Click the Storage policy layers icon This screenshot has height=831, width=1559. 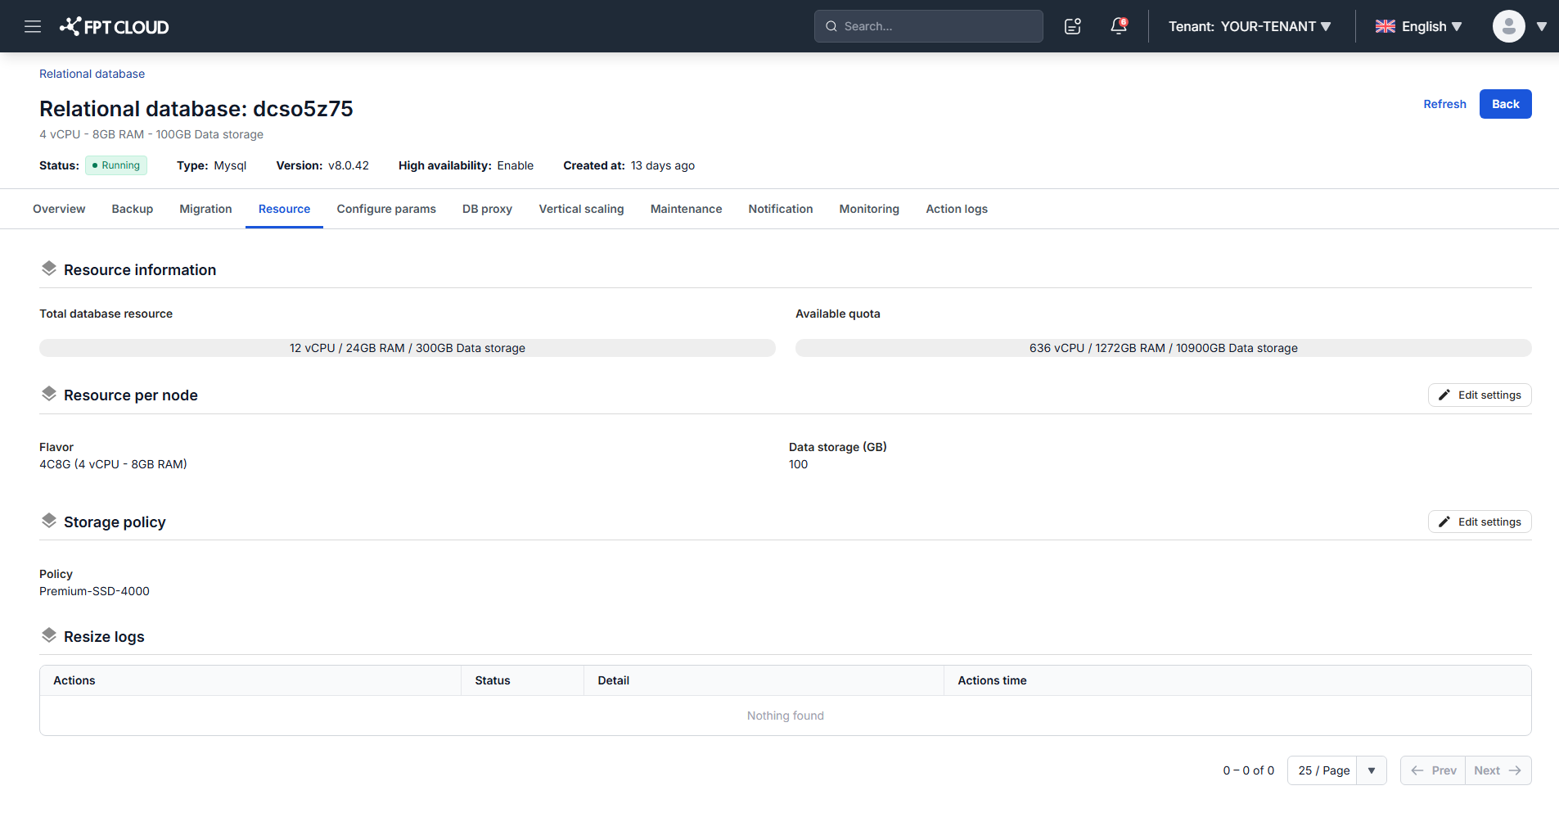point(49,521)
